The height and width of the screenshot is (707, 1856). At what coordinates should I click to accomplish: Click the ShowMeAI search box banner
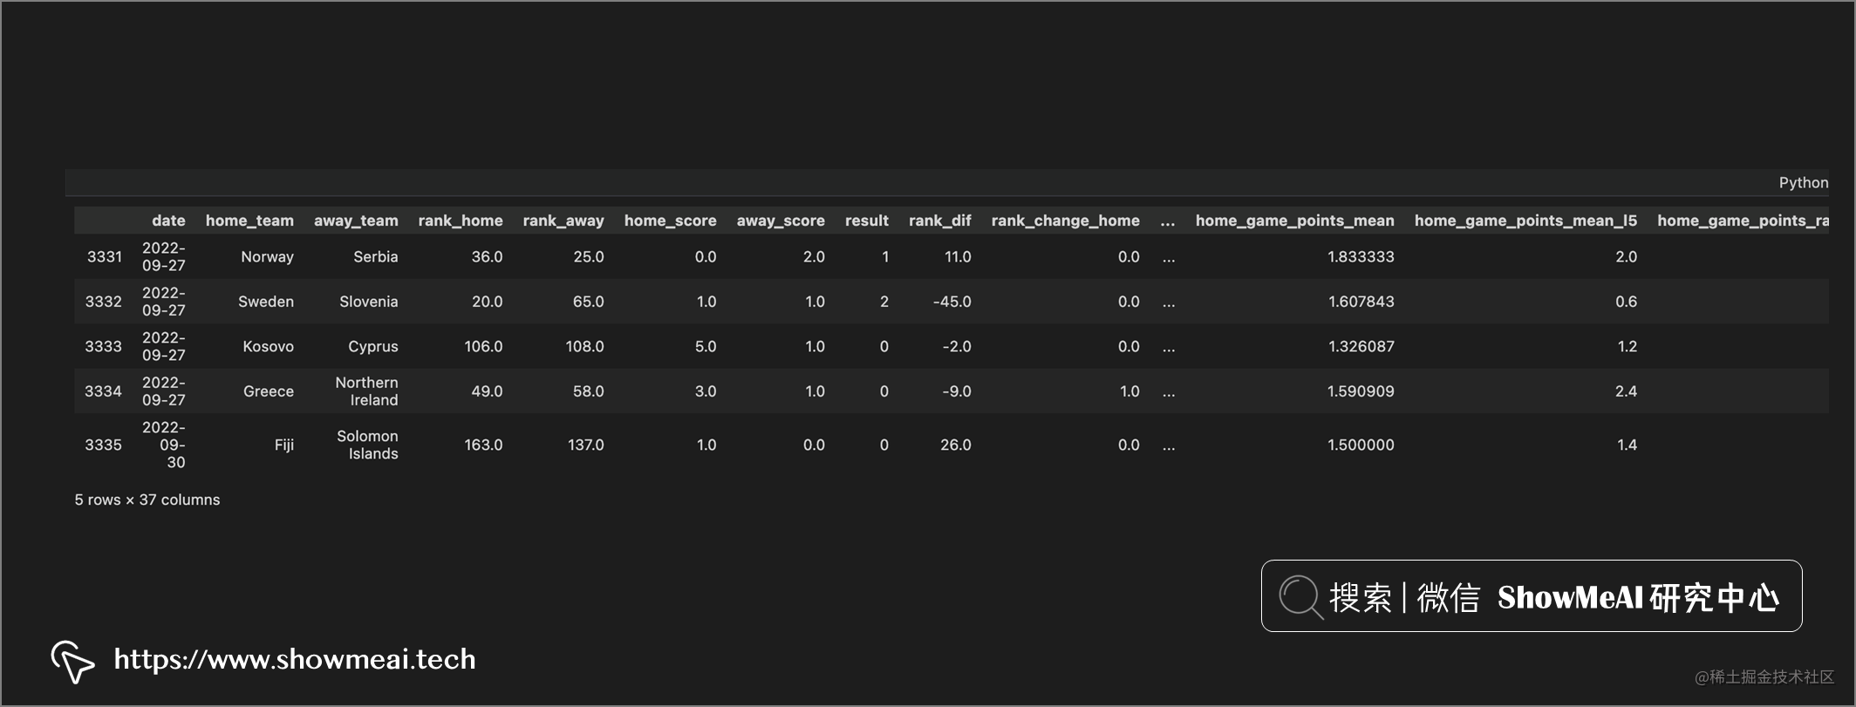pos(1532,596)
